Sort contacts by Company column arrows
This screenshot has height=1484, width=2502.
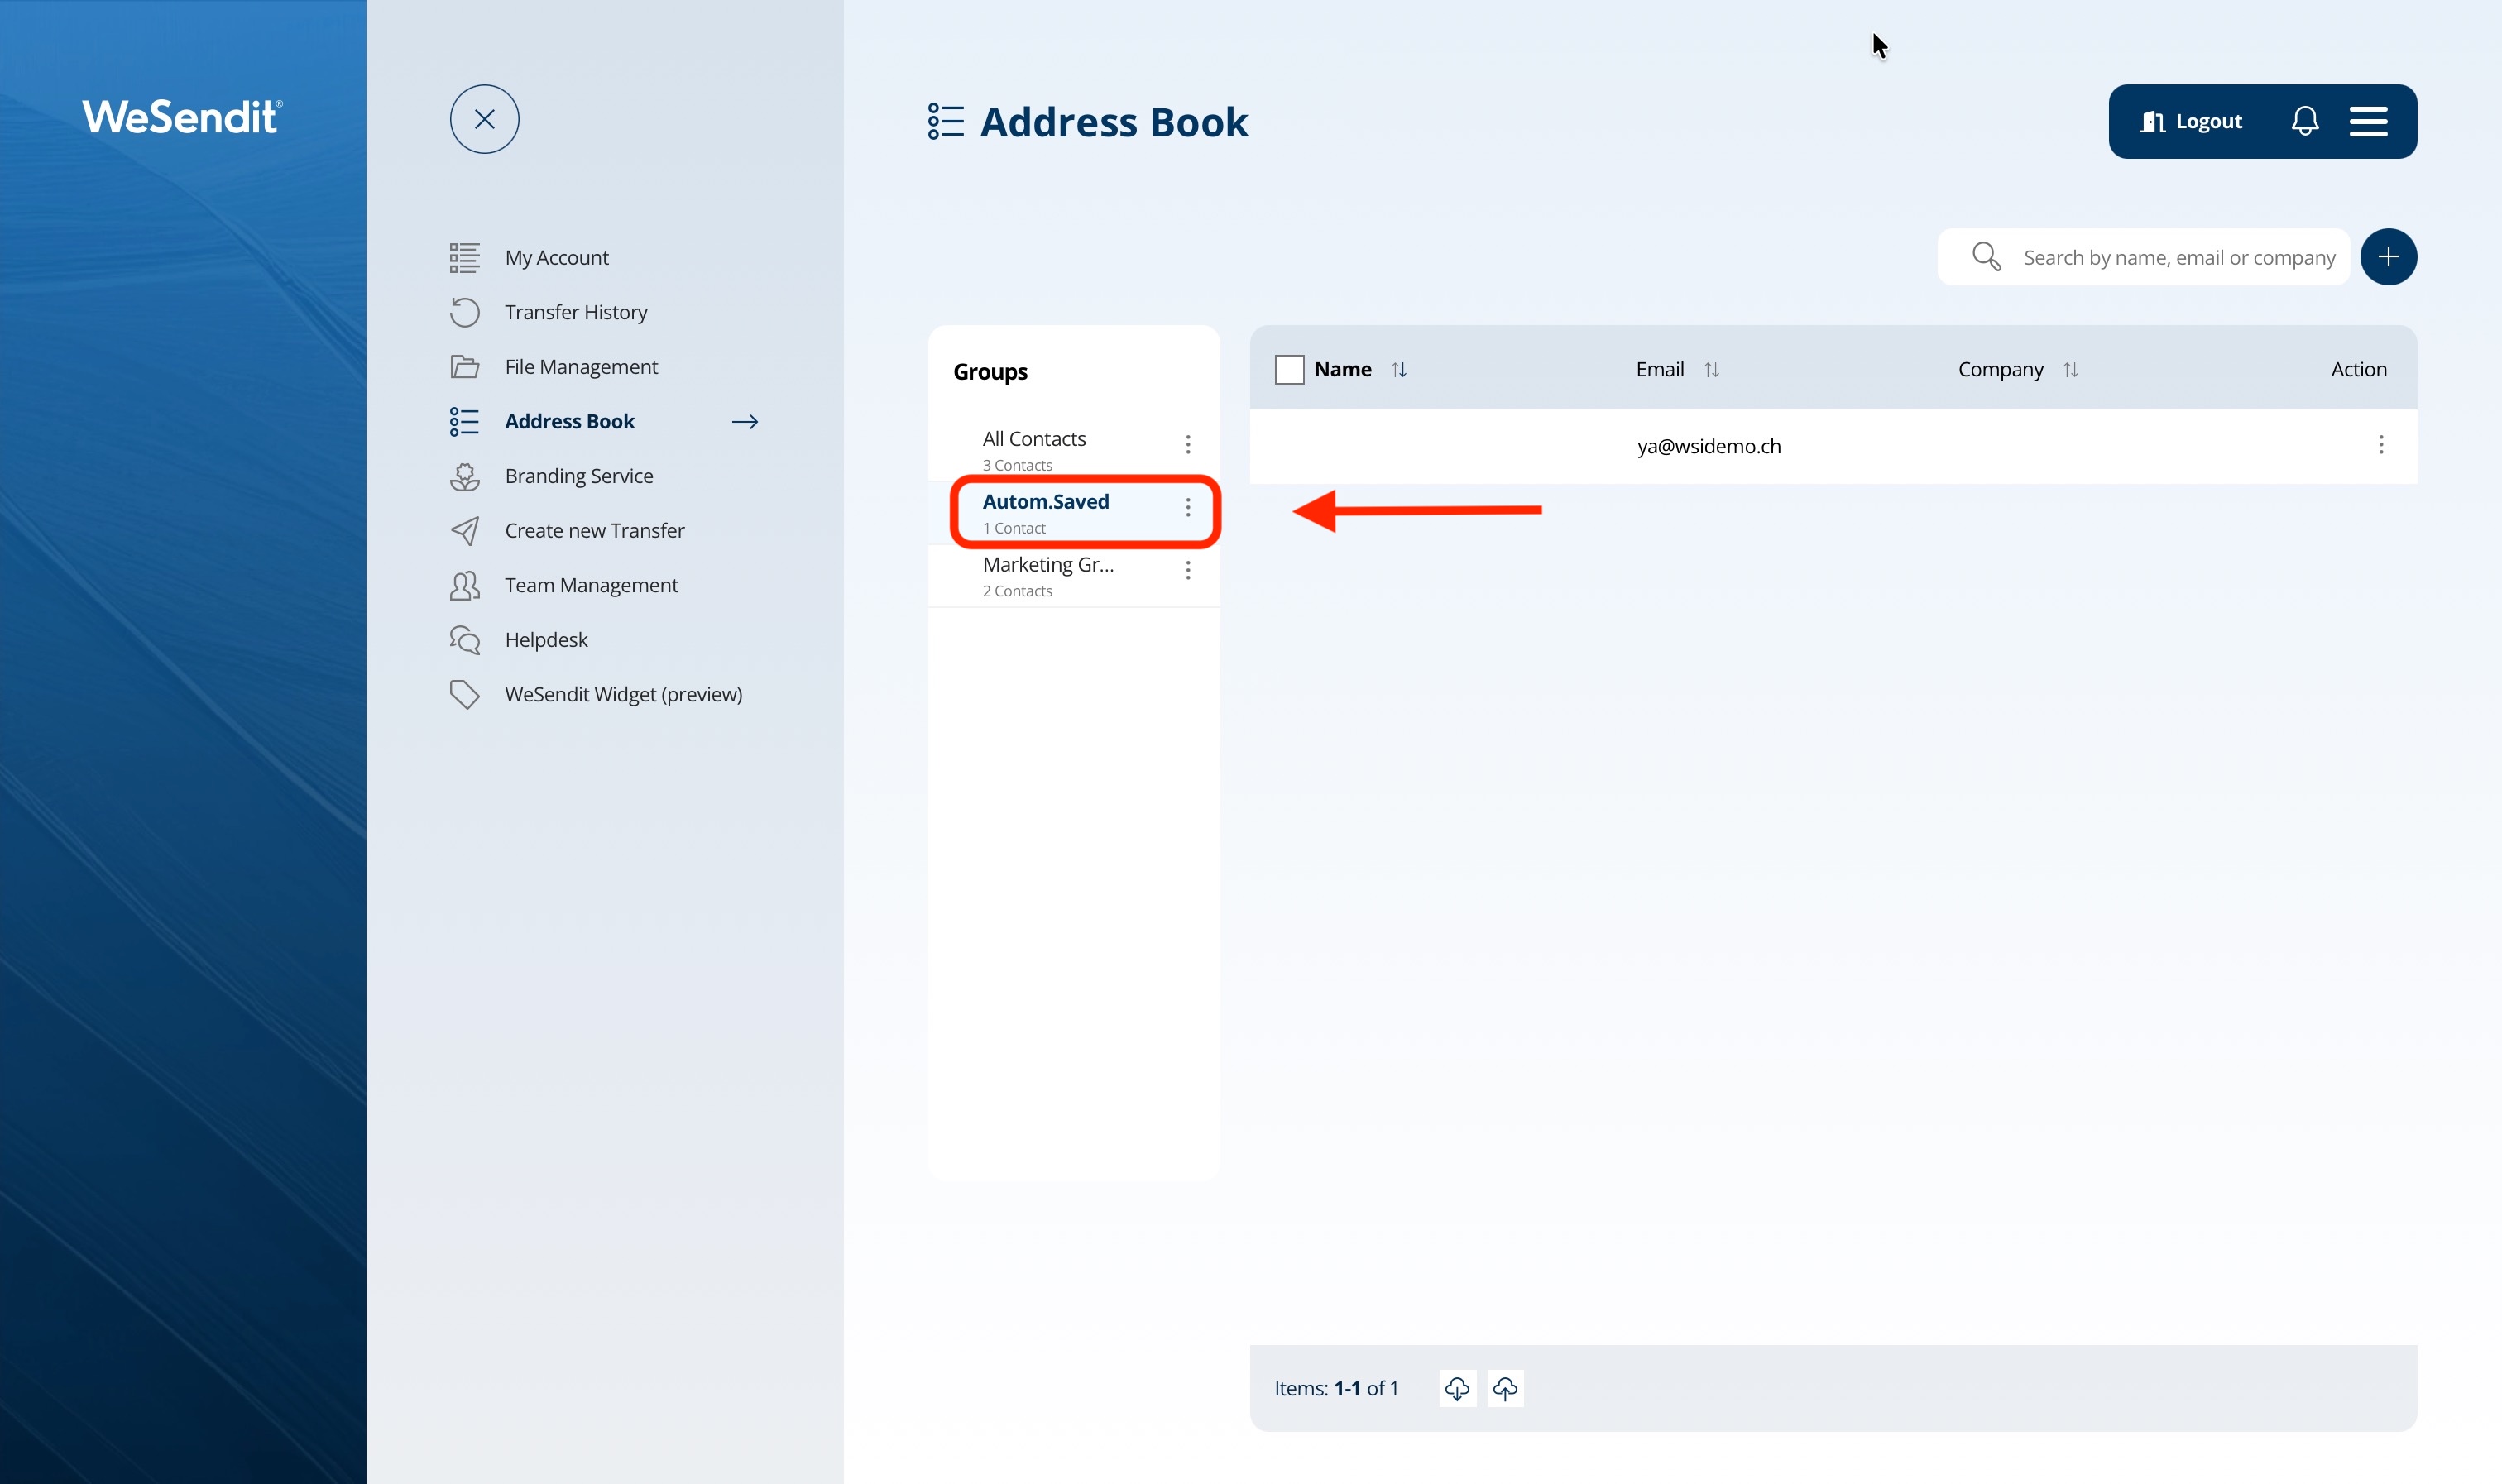2070,370
